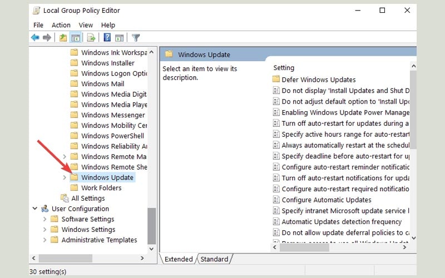Screen dimensions: 445x278
Task: Select Specify deadline before auto-restart setting
Action: tap(345, 156)
